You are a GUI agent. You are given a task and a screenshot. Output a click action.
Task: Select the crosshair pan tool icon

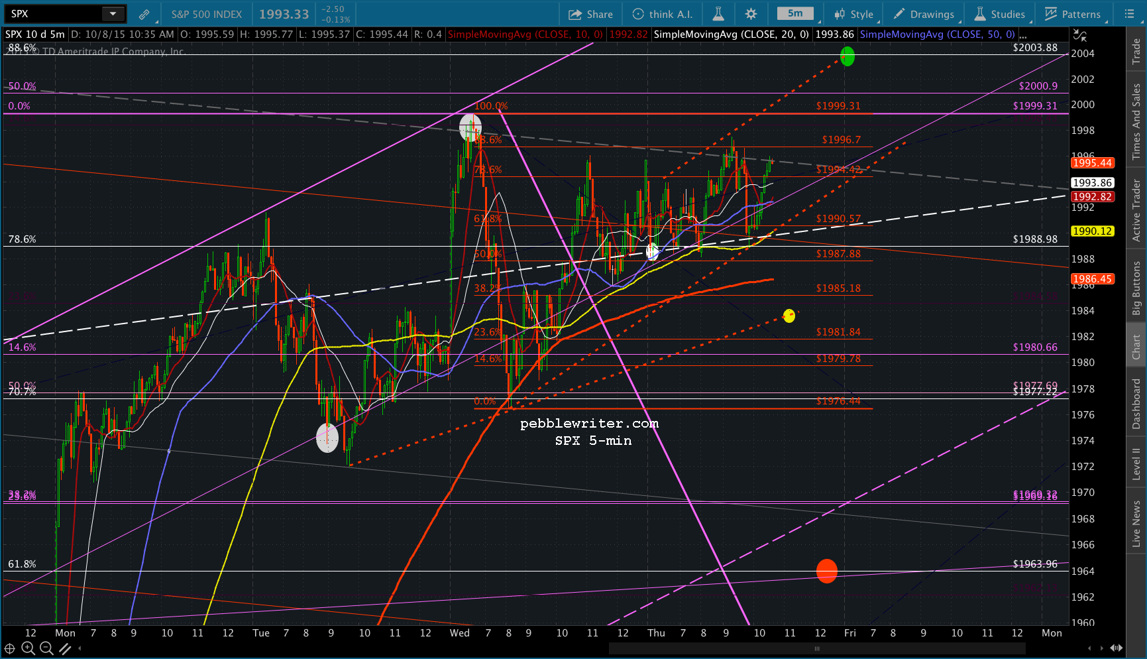point(9,648)
